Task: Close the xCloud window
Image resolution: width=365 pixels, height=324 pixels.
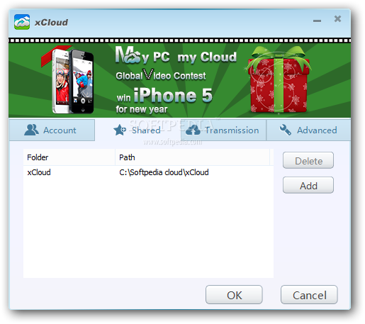Action: [x=338, y=18]
